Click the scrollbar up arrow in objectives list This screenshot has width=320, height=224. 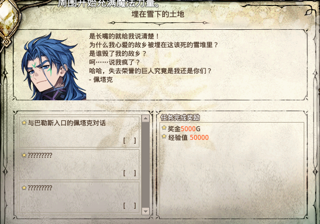145,119
